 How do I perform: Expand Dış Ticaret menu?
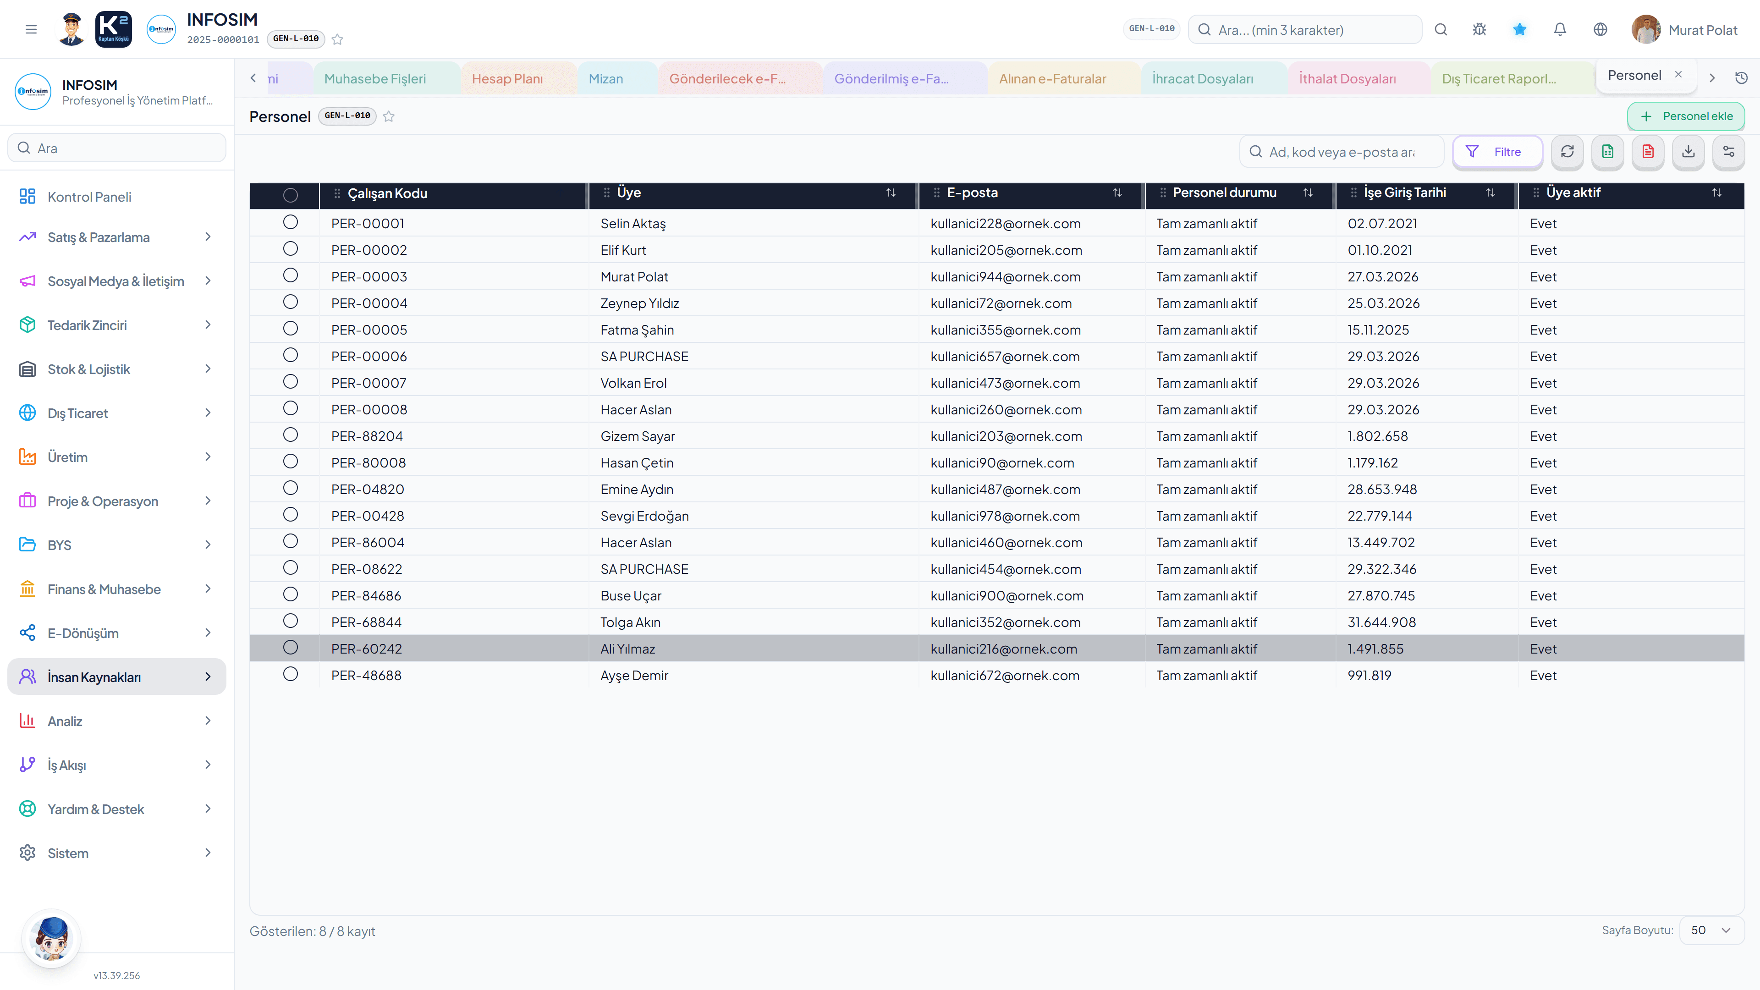[116, 412]
